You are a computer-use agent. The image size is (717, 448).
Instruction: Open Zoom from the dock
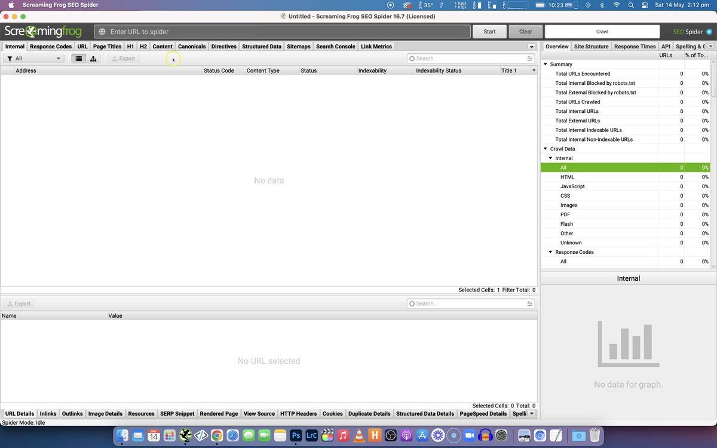click(x=470, y=435)
